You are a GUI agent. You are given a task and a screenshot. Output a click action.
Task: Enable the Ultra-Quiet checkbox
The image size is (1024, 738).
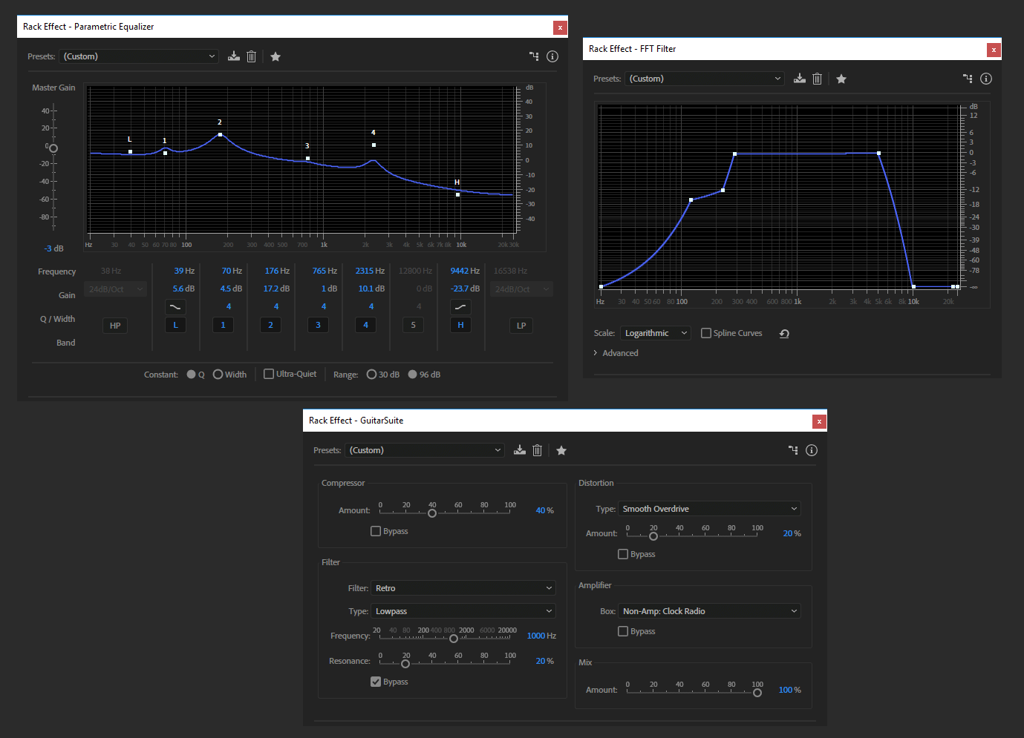269,374
